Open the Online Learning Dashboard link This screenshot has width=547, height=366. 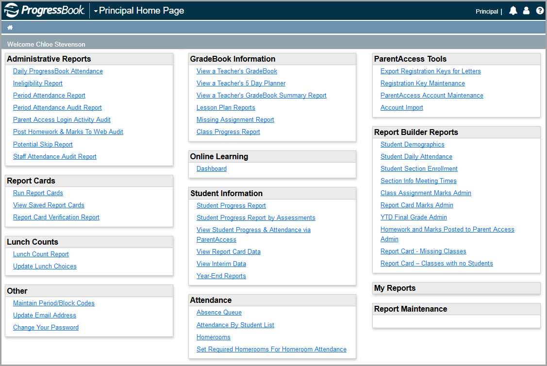[212, 169]
